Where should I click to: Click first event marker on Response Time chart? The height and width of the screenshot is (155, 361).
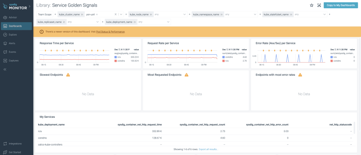point(46,50)
